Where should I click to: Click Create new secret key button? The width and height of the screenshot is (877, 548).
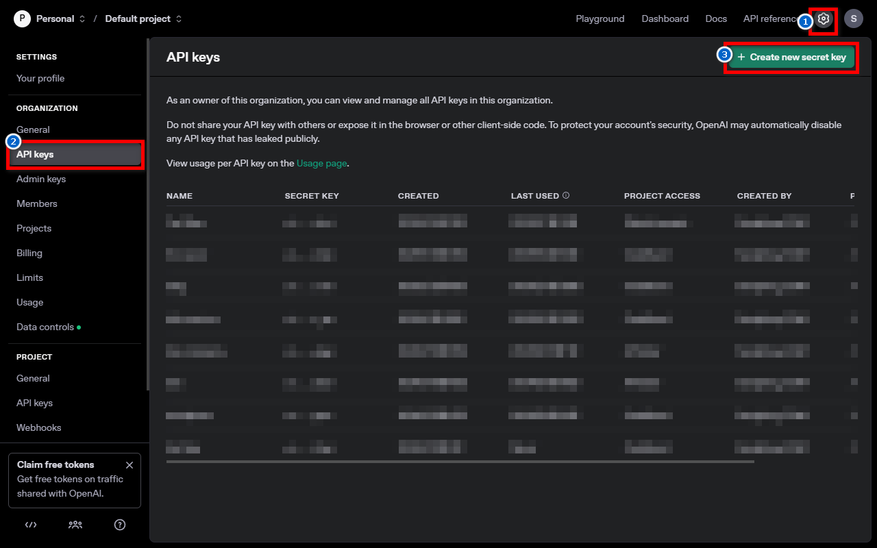coord(791,57)
